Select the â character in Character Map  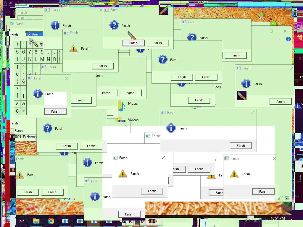(x=17, y=103)
